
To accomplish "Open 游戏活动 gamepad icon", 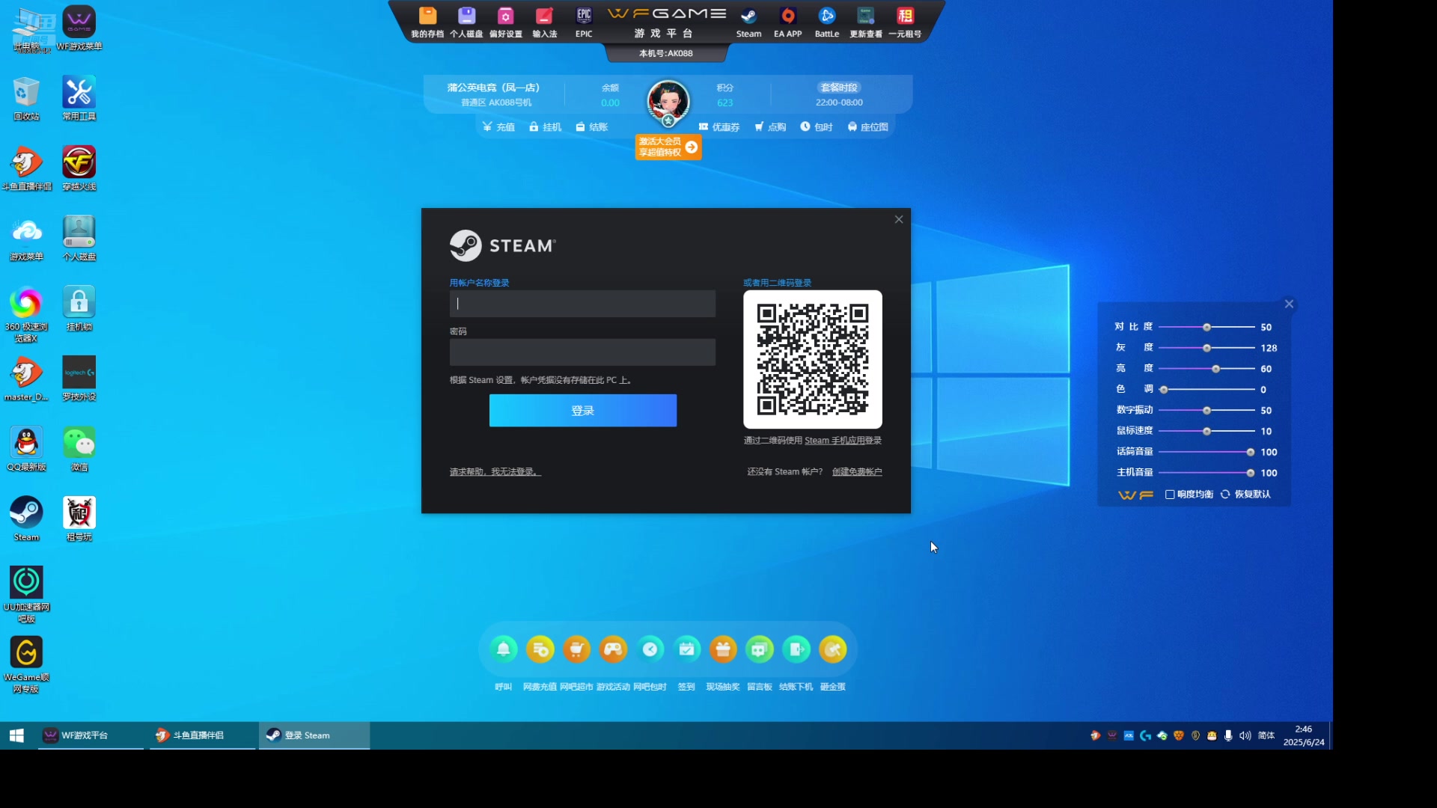I will click(x=614, y=649).
